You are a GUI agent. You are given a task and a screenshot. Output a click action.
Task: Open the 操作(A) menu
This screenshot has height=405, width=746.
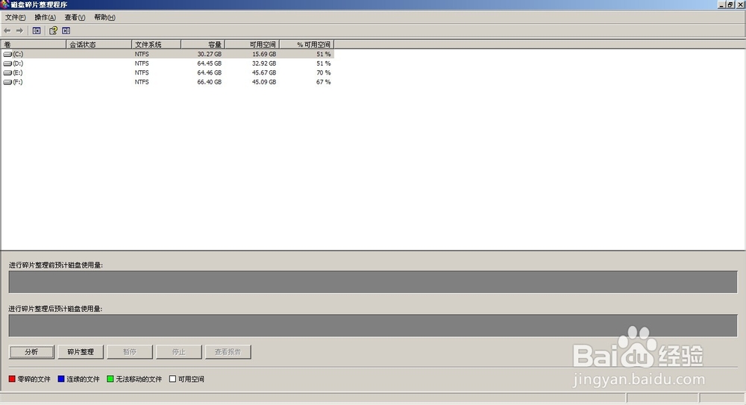pyautogui.click(x=46, y=17)
